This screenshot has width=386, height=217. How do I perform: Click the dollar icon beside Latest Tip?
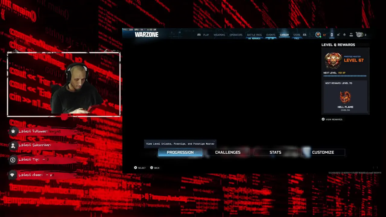click(13, 160)
